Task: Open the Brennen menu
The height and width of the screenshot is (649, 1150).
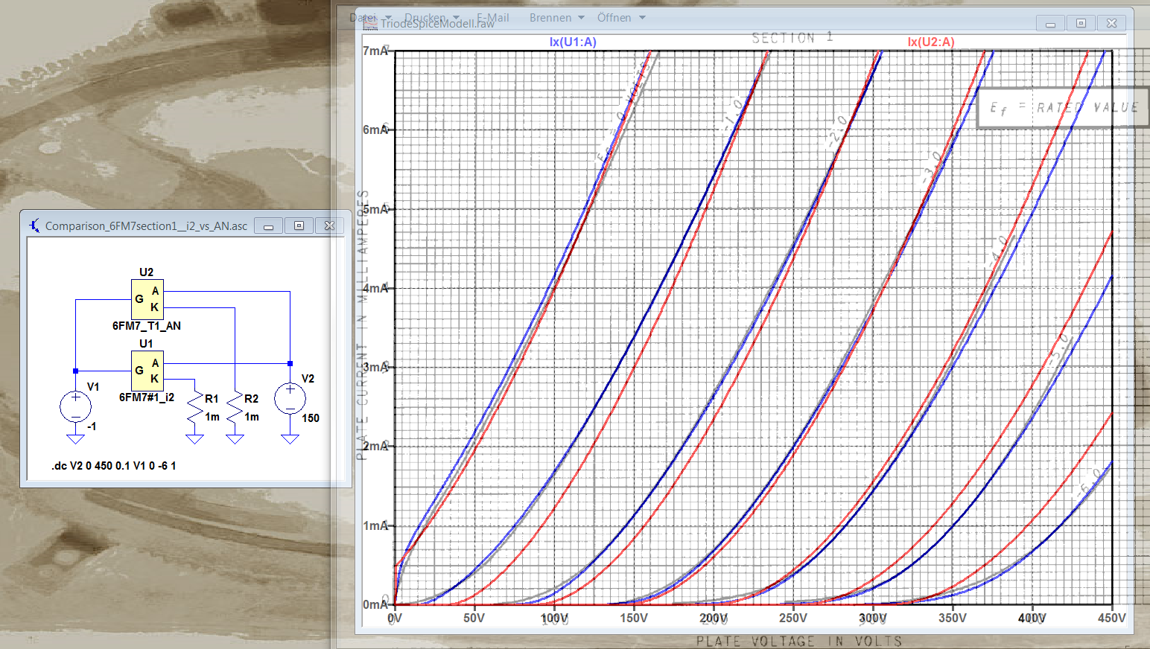Action: (x=550, y=17)
